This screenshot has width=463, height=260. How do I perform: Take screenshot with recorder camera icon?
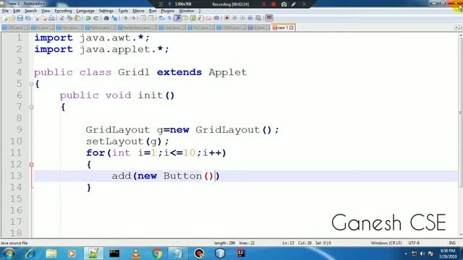point(284,4)
